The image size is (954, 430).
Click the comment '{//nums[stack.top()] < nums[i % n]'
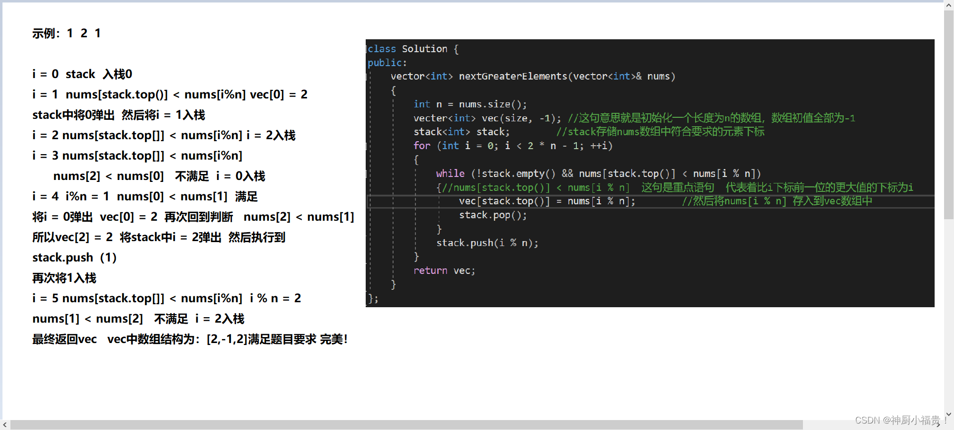533,187
